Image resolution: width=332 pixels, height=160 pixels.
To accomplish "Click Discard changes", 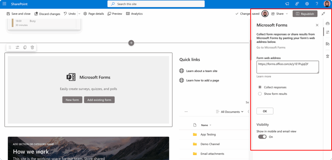I will 47,14.
